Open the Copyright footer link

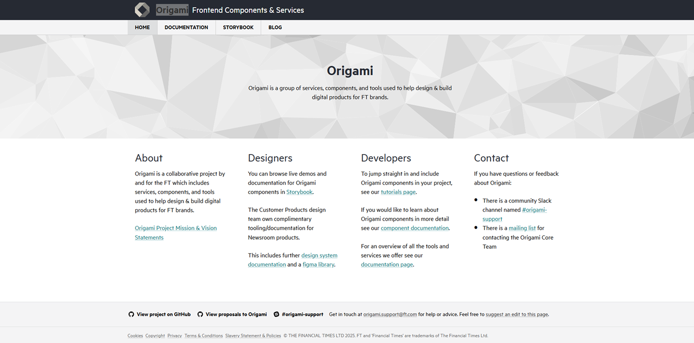[155, 336]
